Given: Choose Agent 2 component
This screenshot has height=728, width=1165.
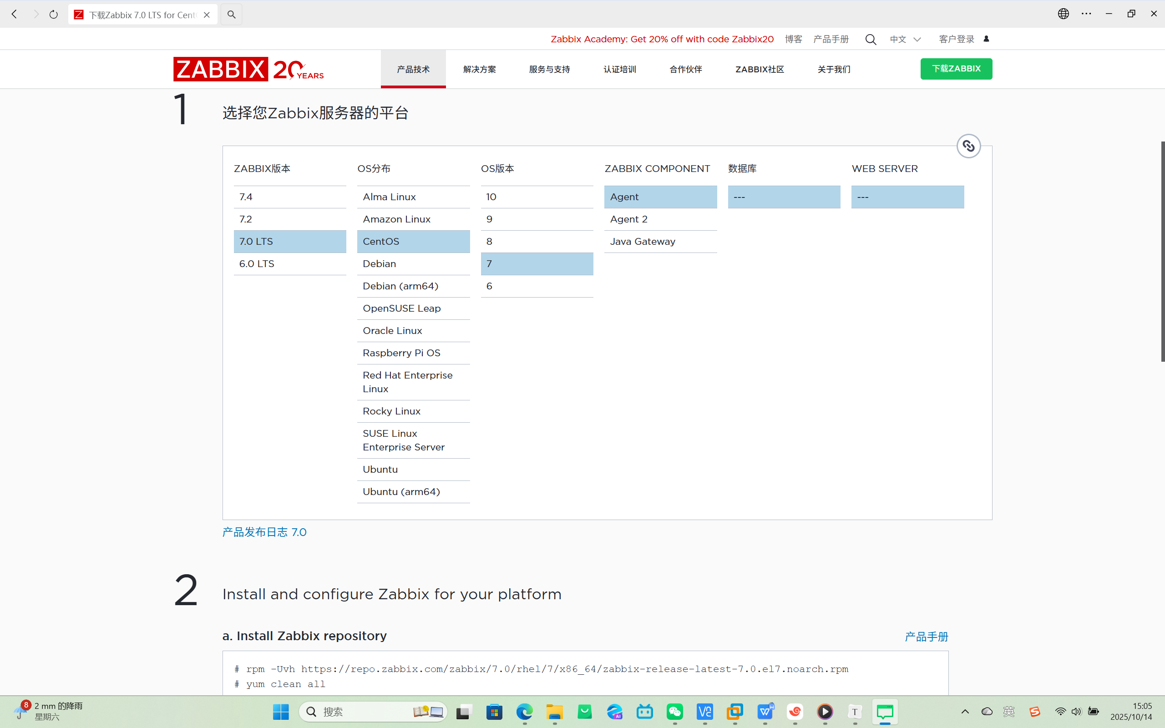Looking at the screenshot, I should (660, 219).
